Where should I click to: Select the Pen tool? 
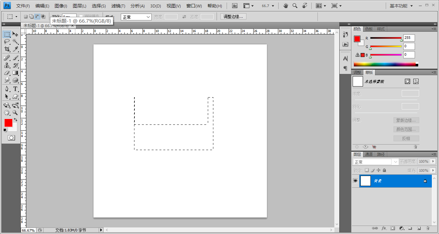pos(7,89)
